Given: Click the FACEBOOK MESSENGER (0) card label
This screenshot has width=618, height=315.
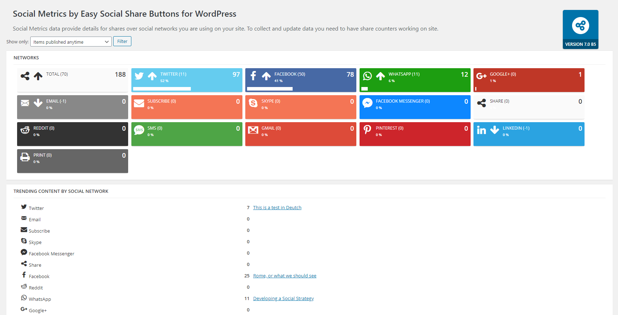Looking at the screenshot, I should [x=403, y=101].
